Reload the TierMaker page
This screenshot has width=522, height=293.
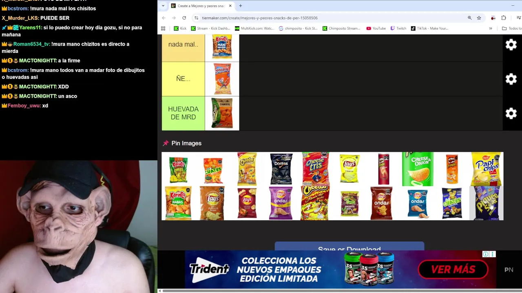point(184,18)
